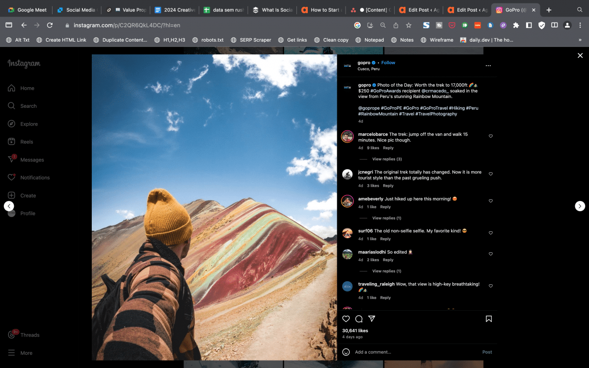Open Chrome three-dot menu

coord(580,25)
